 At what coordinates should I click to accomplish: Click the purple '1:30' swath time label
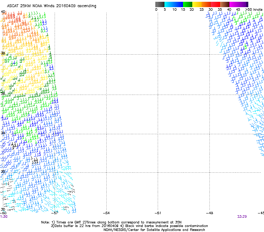[x=4, y=217]
